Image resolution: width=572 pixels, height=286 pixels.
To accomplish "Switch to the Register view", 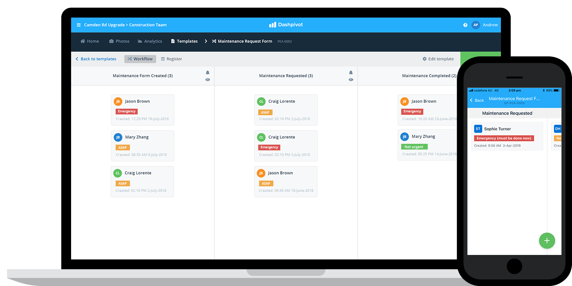I will pos(171,59).
